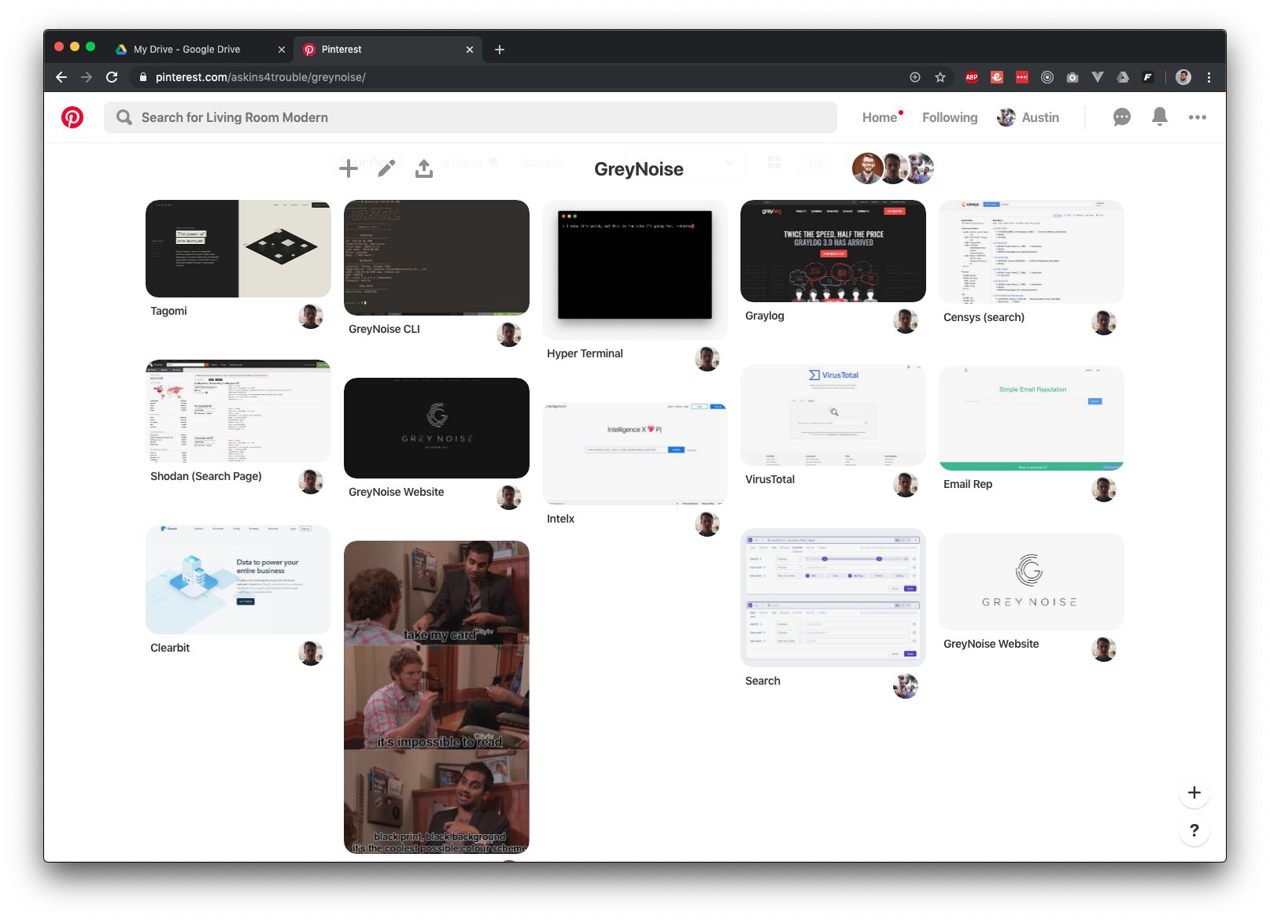Click the floating plus button at bottom right
Image resolution: width=1270 pixels, height=920 pixels.
click(x=1194, y=793)
